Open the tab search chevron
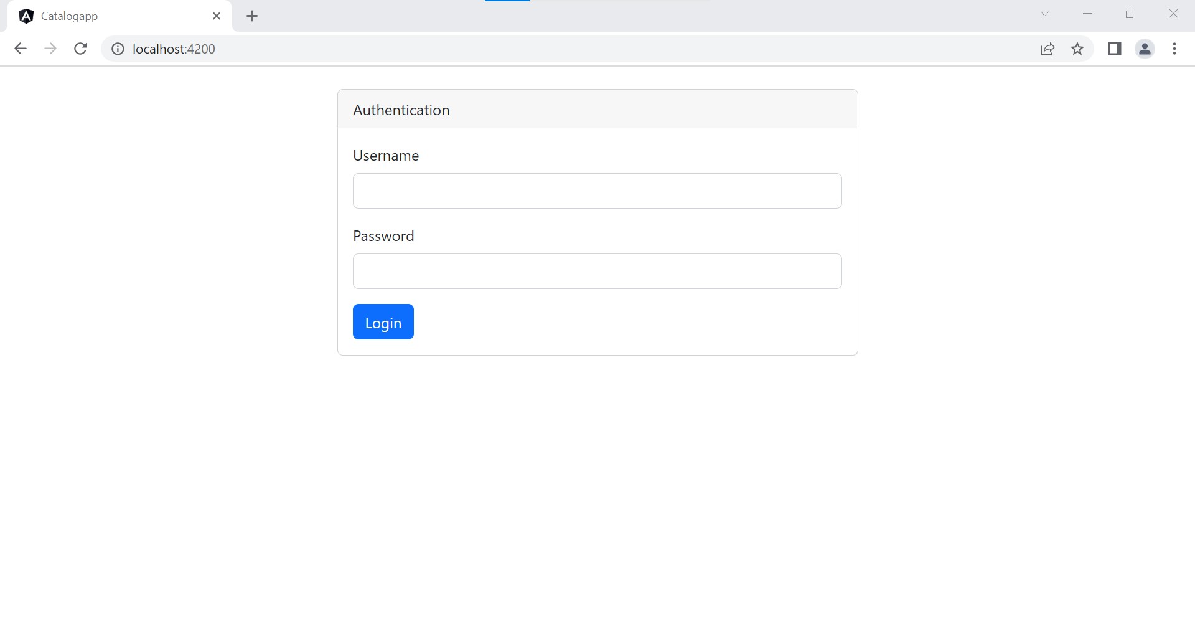Screen dimensions: 1195x634 1045,13
